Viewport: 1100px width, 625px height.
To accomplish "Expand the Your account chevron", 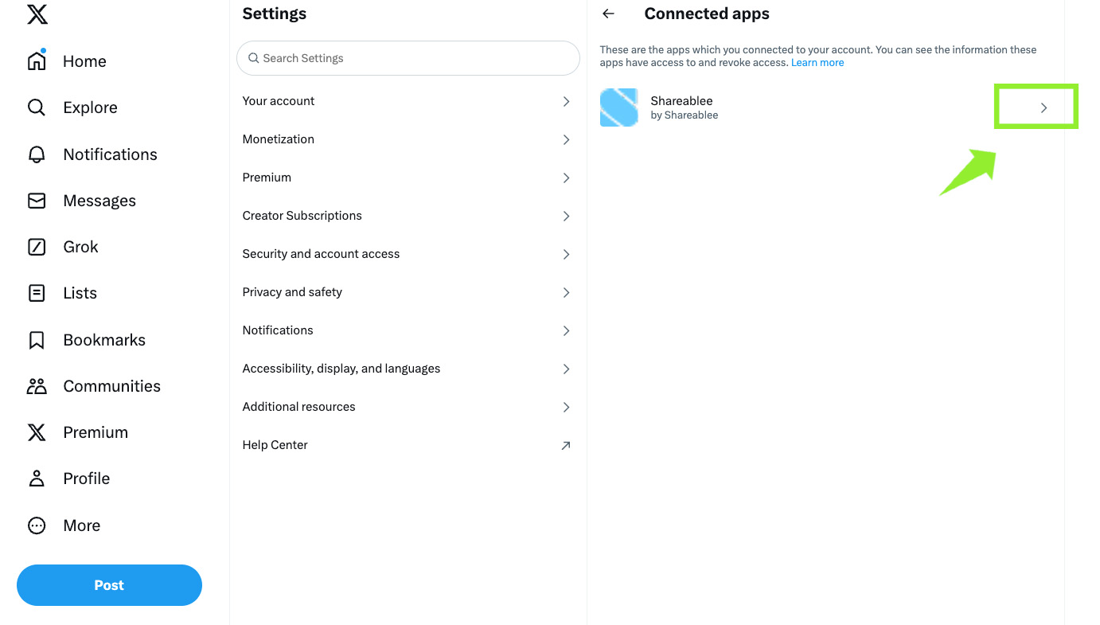I will point(567,101).
